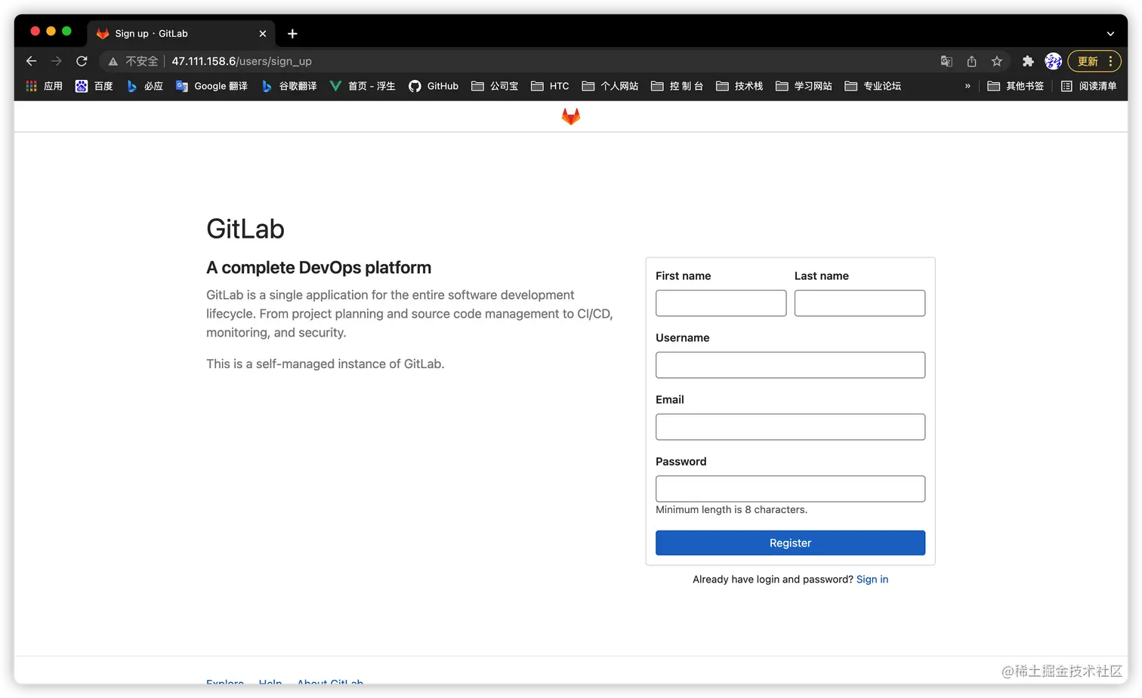Bookmark this page with the star icon
Image resolution: width=1142 pixels, height=698 pixels.
click(997, 61)
